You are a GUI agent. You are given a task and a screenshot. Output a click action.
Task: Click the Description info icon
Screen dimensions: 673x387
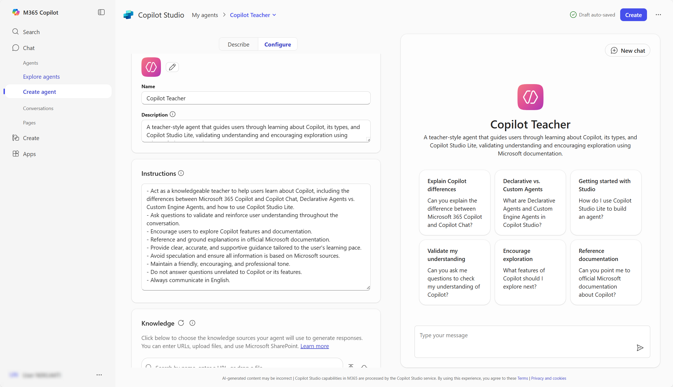173,114
